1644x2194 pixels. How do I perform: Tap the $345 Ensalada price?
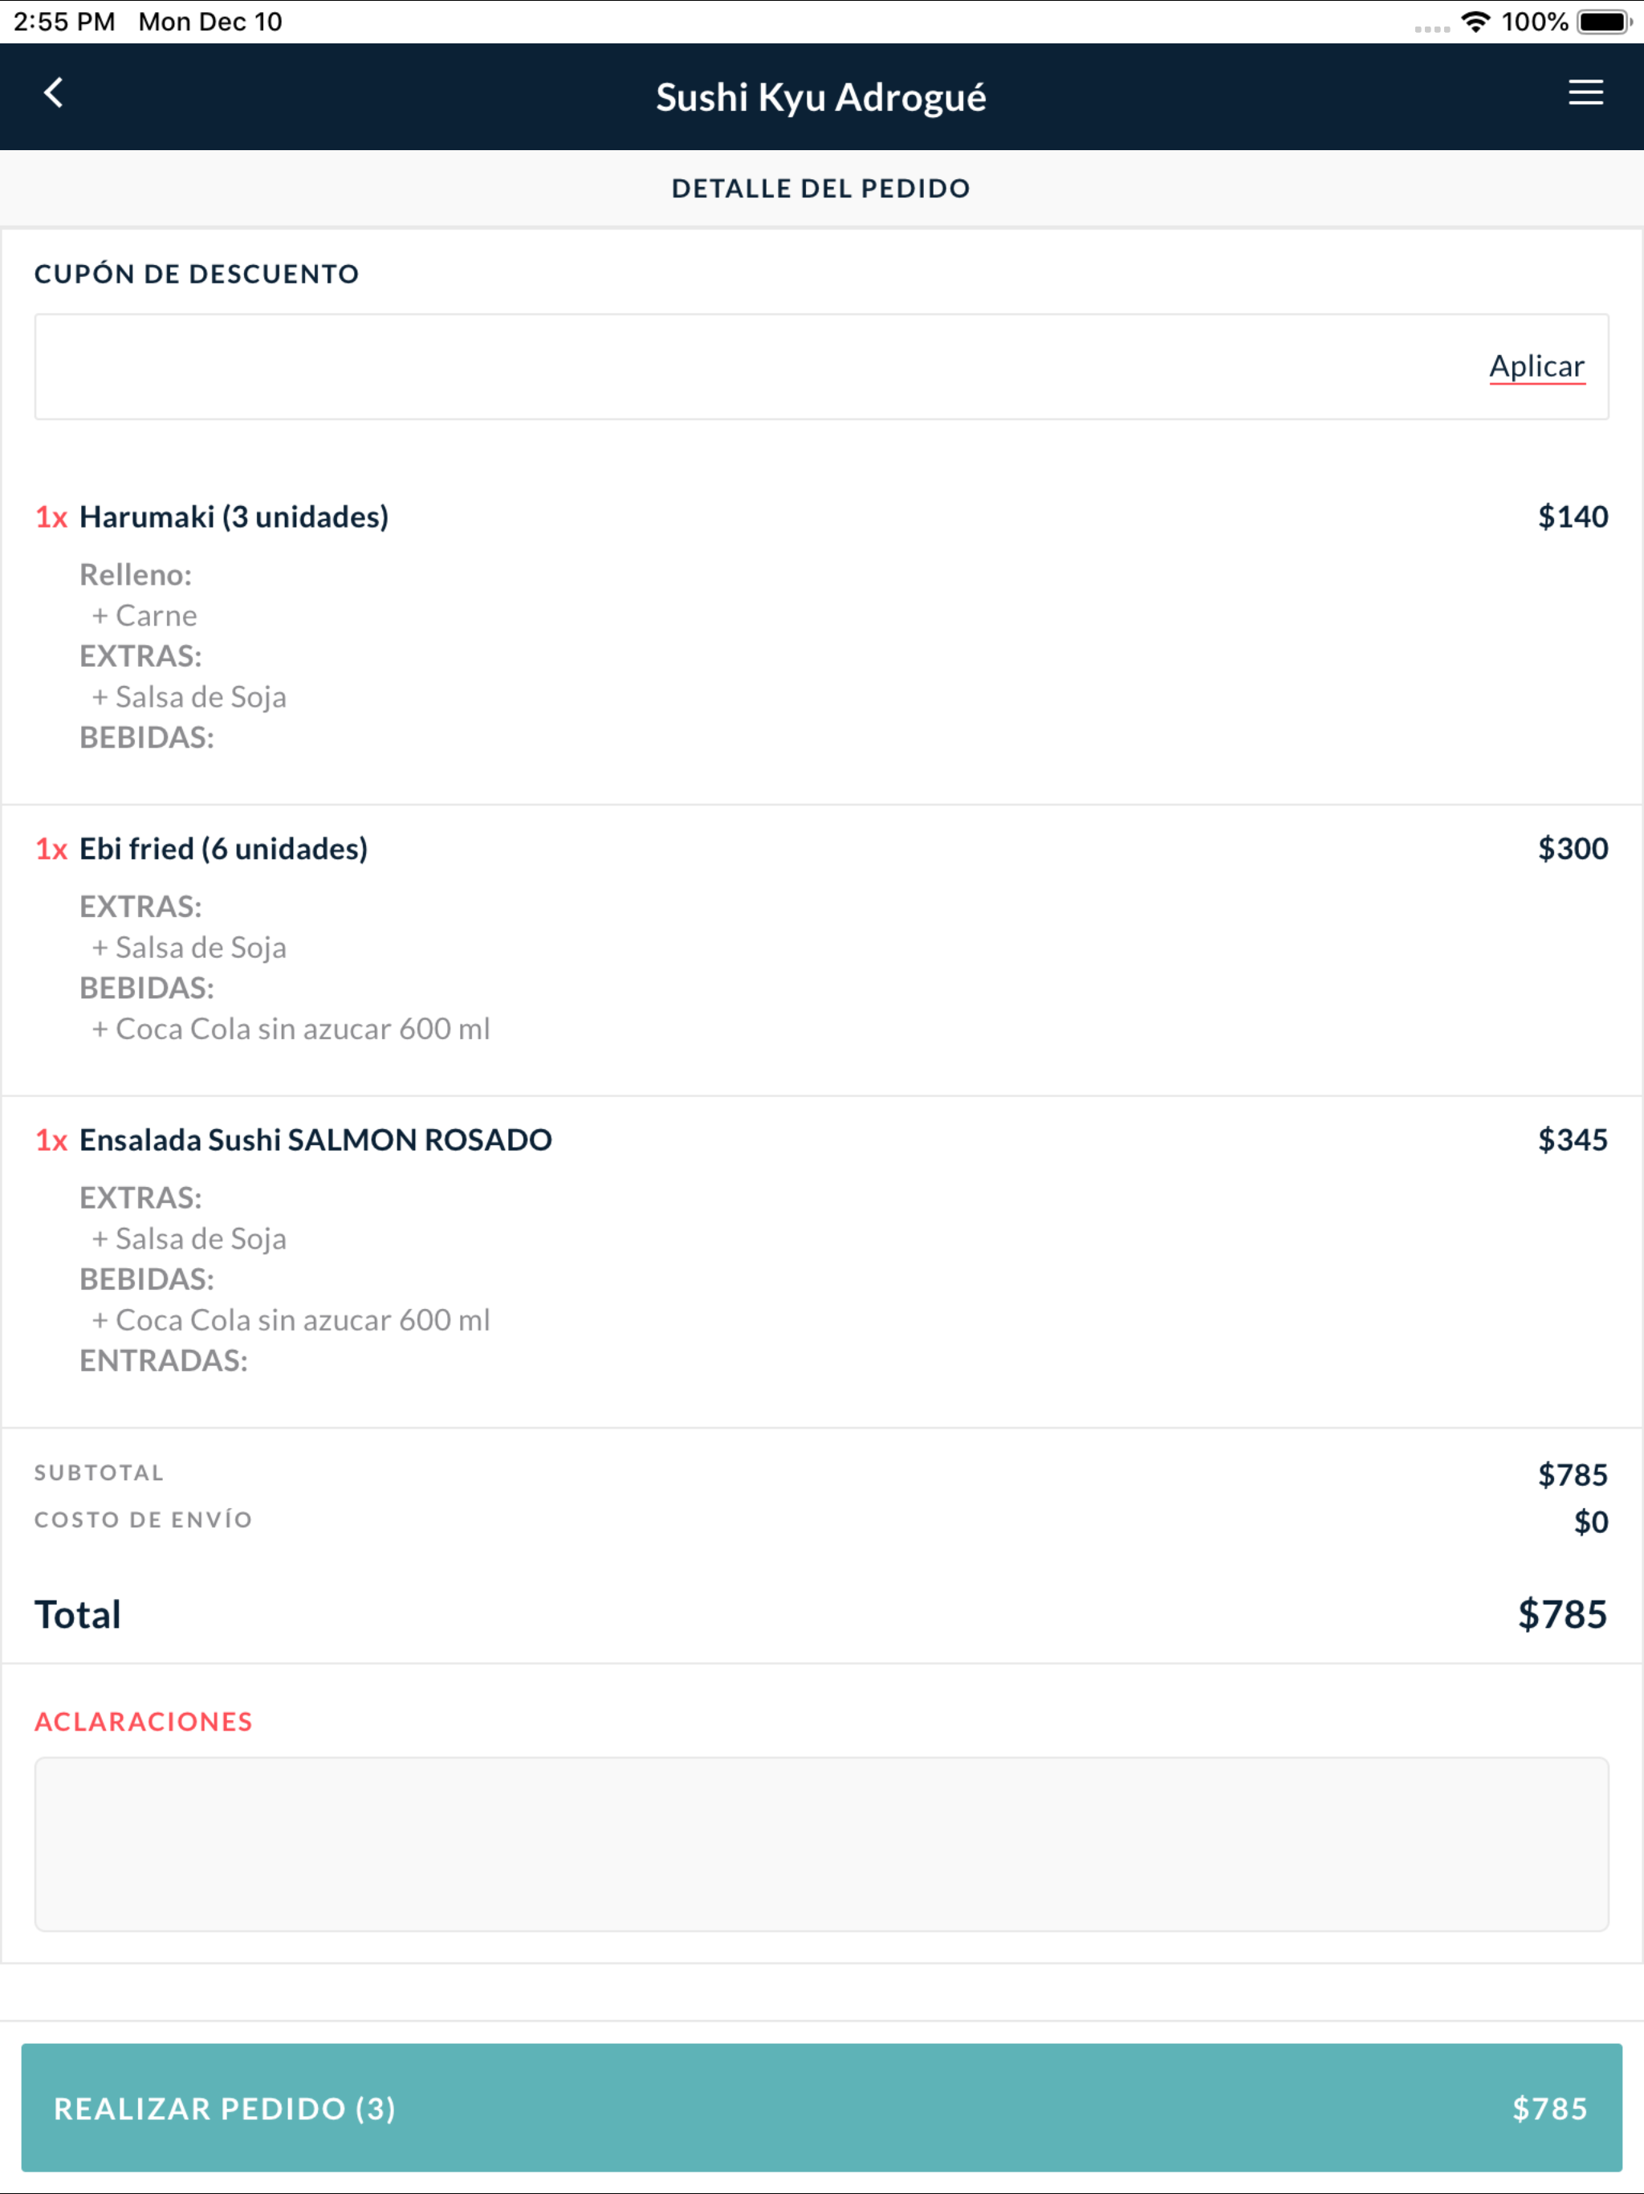1573,1140
